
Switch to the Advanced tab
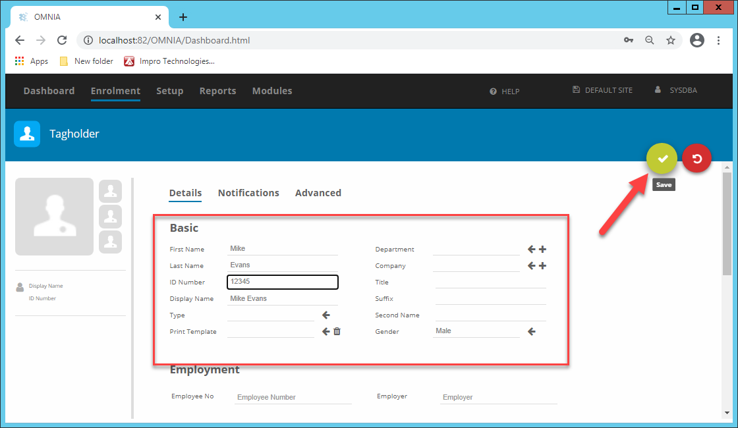click(318, 193)
